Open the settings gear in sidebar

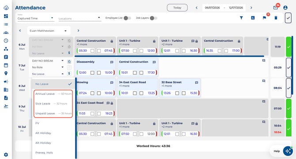(x=6, y=155)
